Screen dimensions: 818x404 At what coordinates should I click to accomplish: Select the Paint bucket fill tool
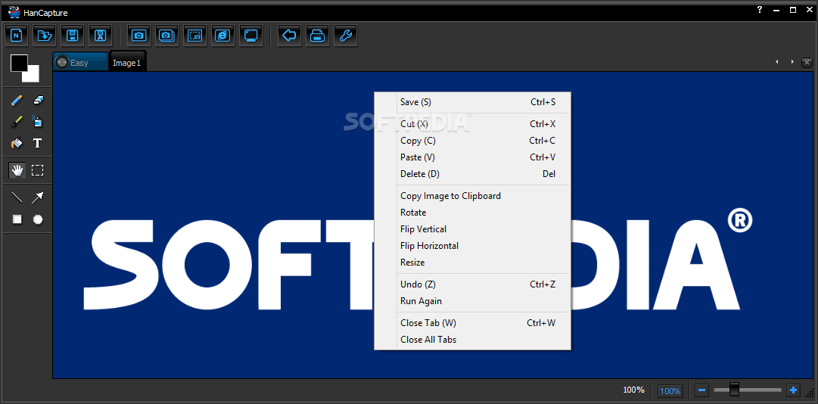coord(17,143)
